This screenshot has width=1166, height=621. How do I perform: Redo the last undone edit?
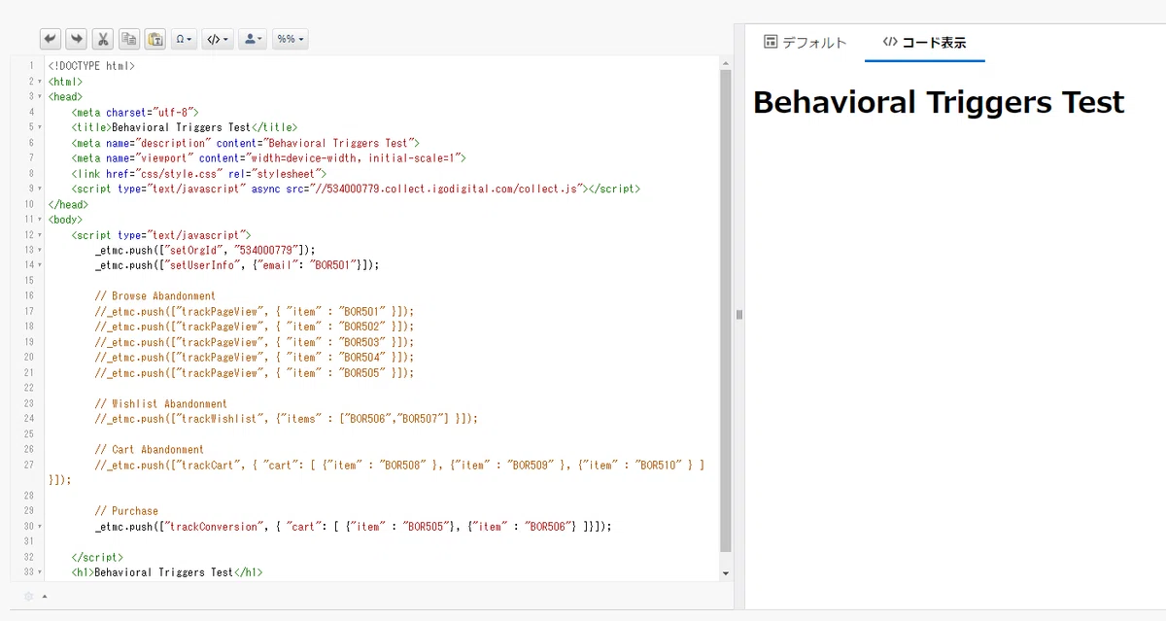click(77, 39)
